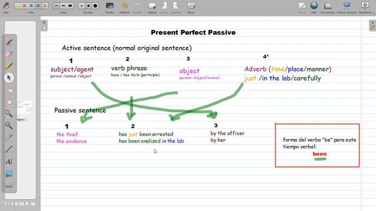Choose the medium line width

point(63,6)
